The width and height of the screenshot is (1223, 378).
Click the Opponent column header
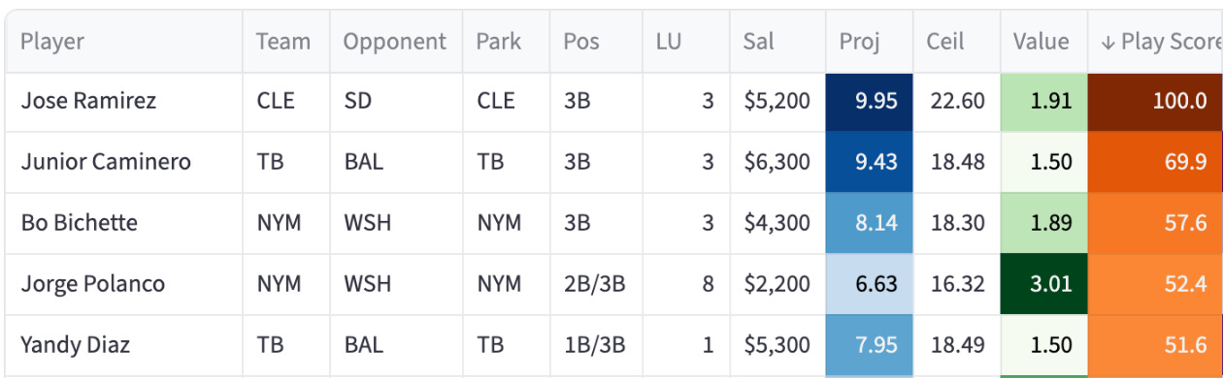tap(395, 42)
